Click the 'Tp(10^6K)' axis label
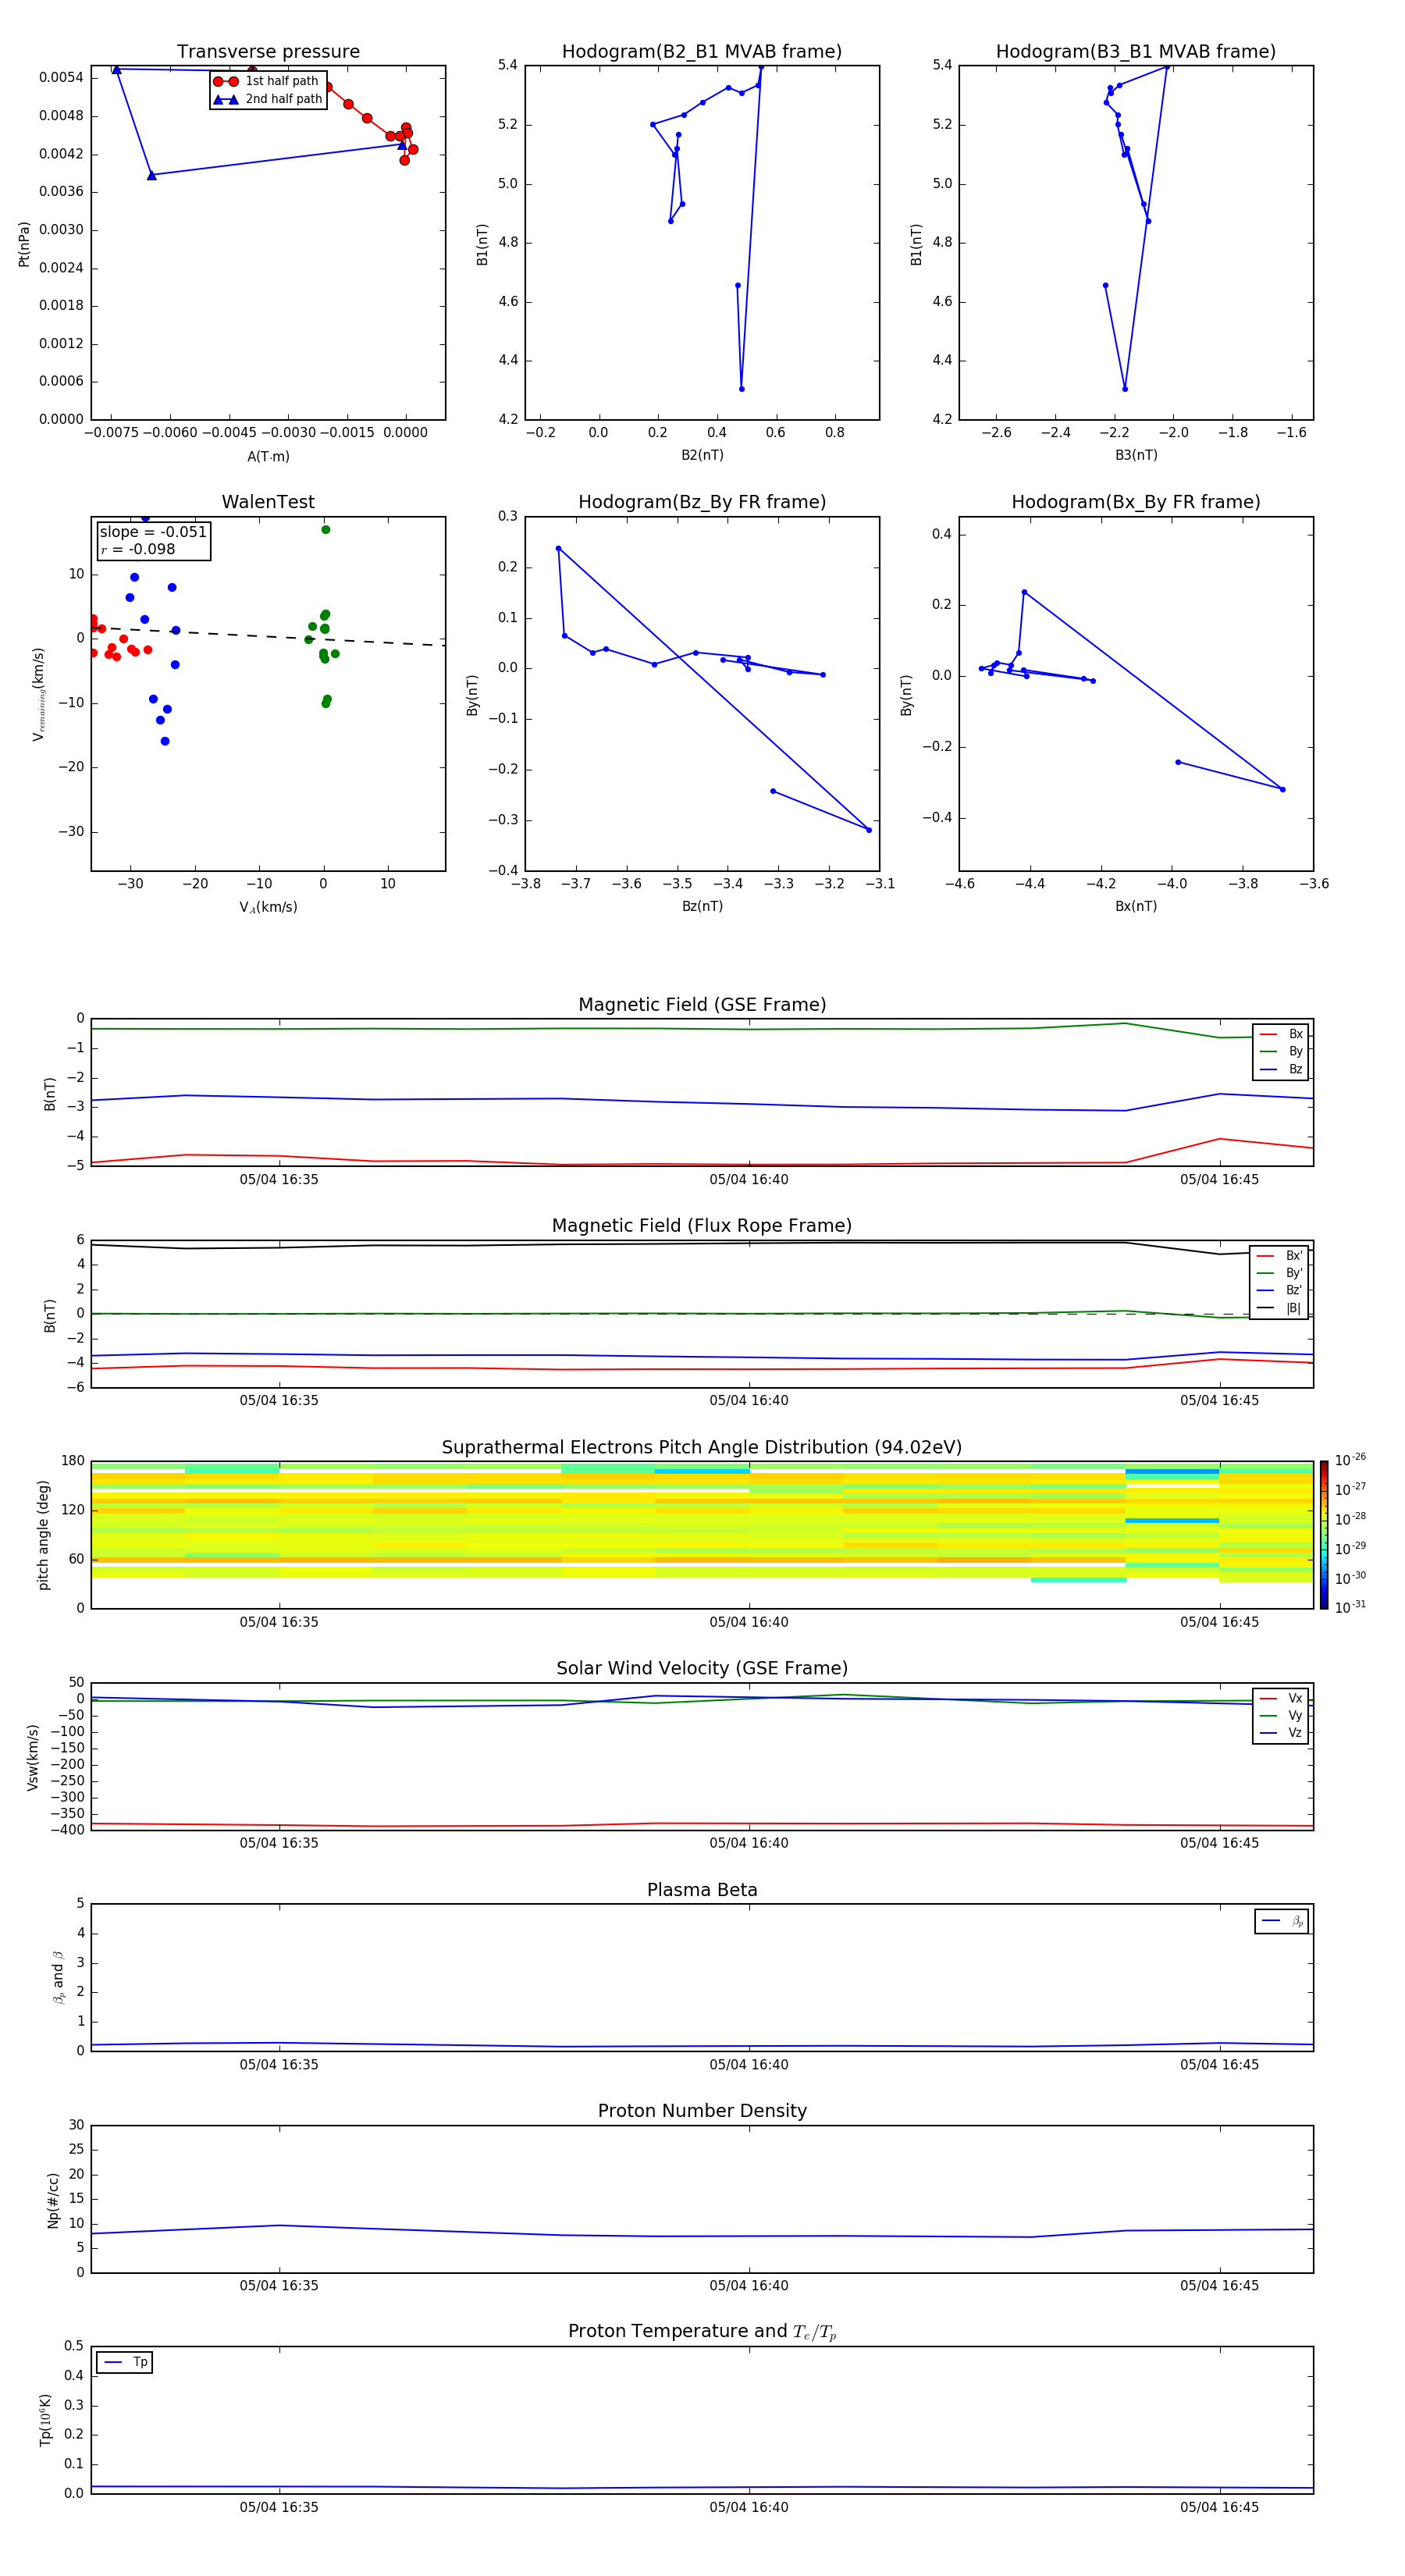The height and width of the screenshot is (2576, 1405). click(45, 2420)
